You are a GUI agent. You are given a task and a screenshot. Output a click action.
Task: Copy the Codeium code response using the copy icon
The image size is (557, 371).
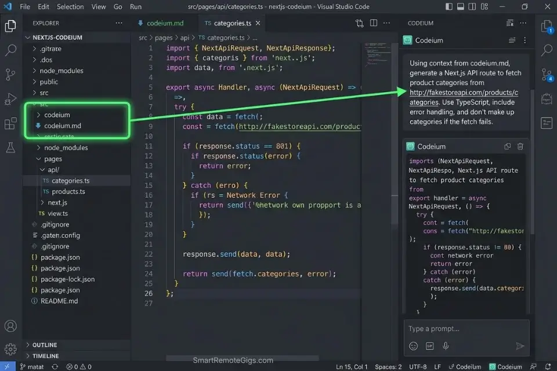507,146
